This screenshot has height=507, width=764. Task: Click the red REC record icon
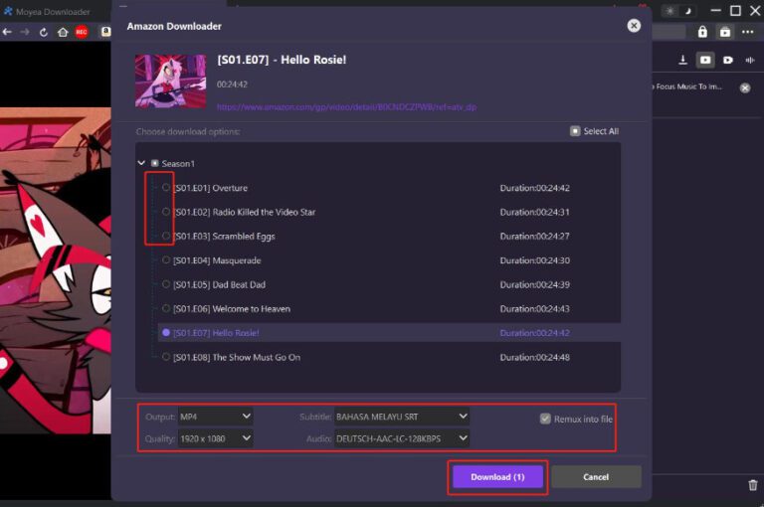pyautogui.click(x=82, y=32)
